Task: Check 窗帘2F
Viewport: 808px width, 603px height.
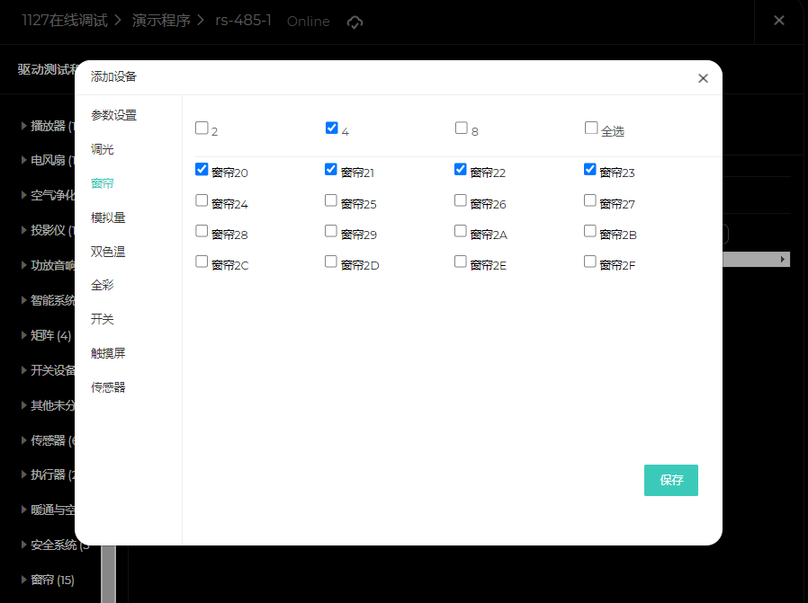Action: (590, 262)
